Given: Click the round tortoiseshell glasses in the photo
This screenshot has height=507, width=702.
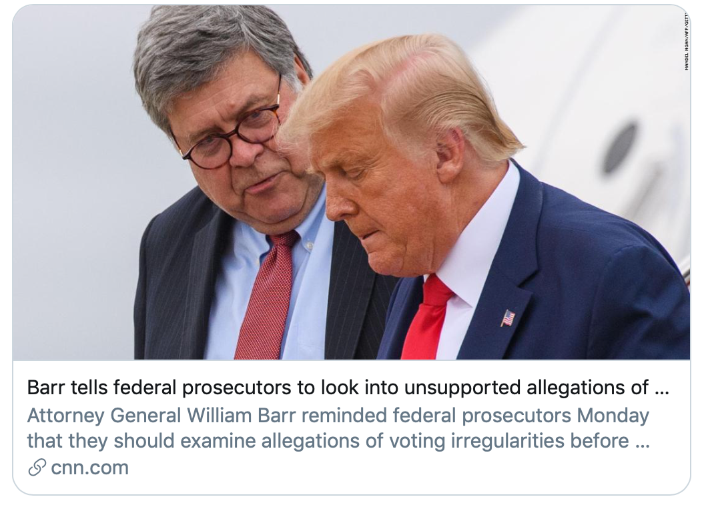Looking at the screenshot, I should click(x=232, y=134).
